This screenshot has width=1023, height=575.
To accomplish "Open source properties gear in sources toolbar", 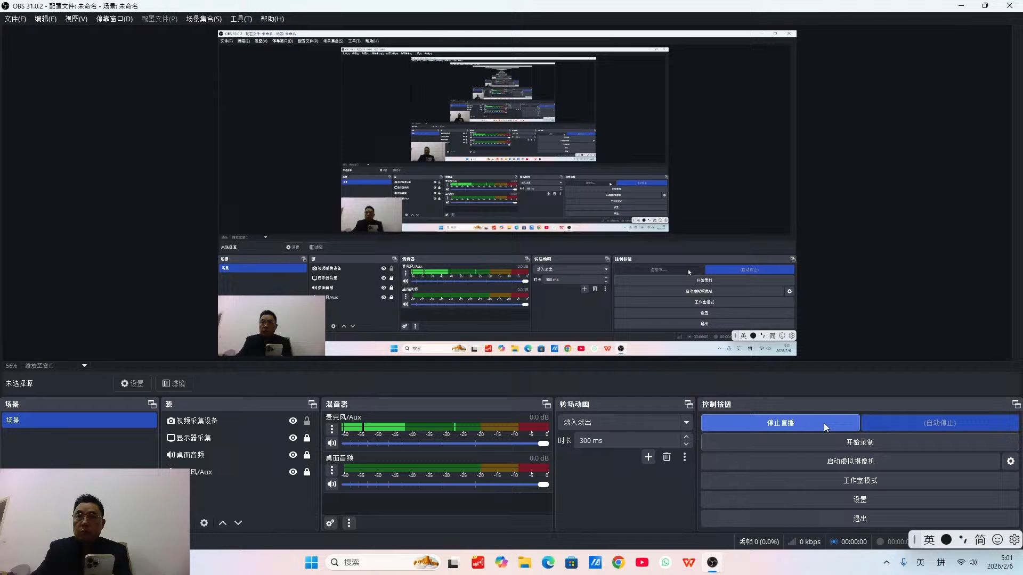I will (x=204, y=523).
